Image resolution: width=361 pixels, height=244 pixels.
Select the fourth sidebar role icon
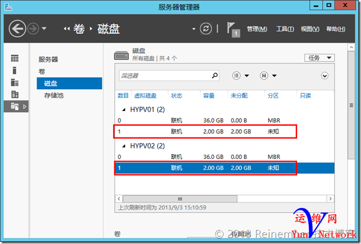pos(15,94)
